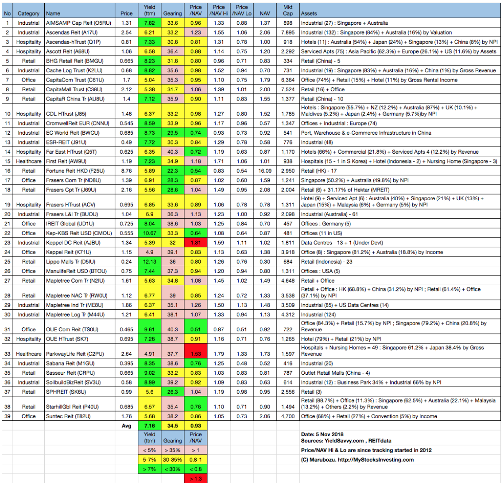Click EC World Reit (BWCU) cell
This screenshot has height=489, width=504.
80,133
